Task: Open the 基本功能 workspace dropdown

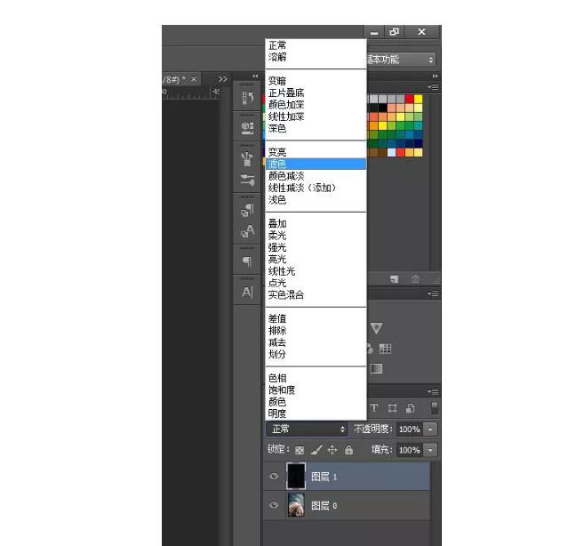Action: (401, 60)
